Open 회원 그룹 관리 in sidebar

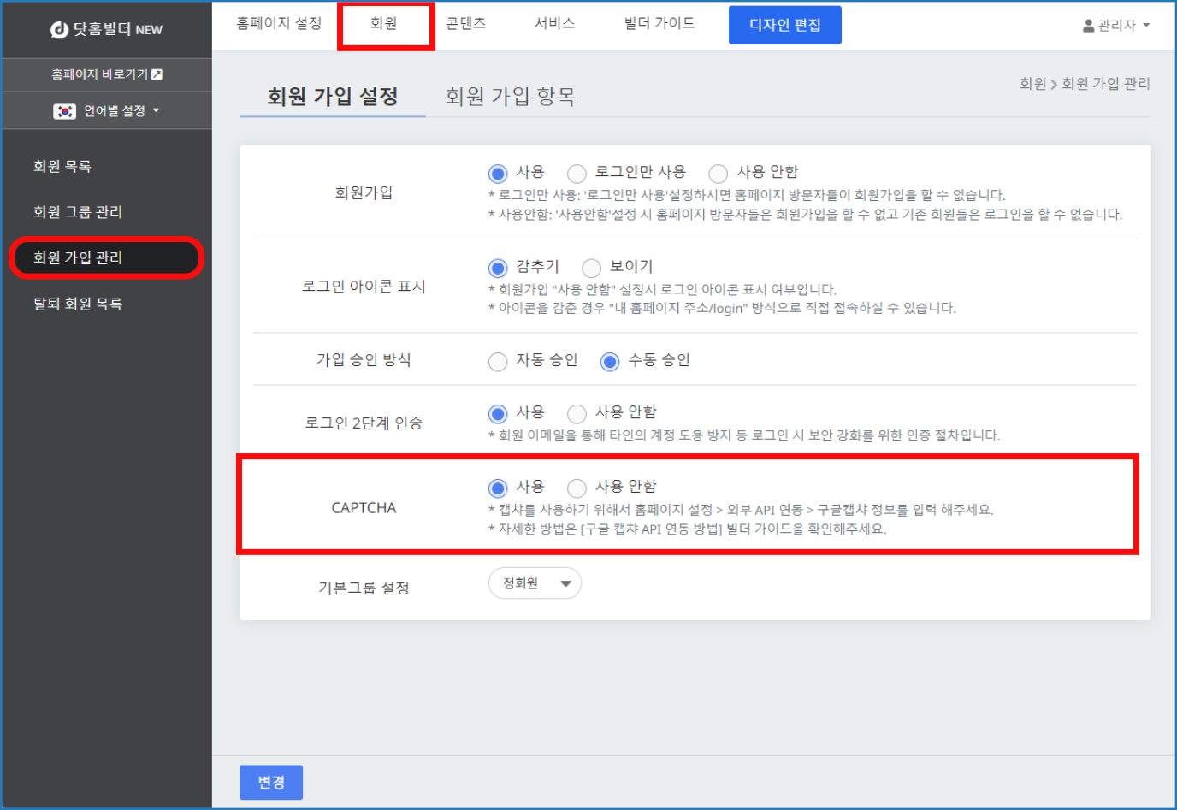point(78,212)
